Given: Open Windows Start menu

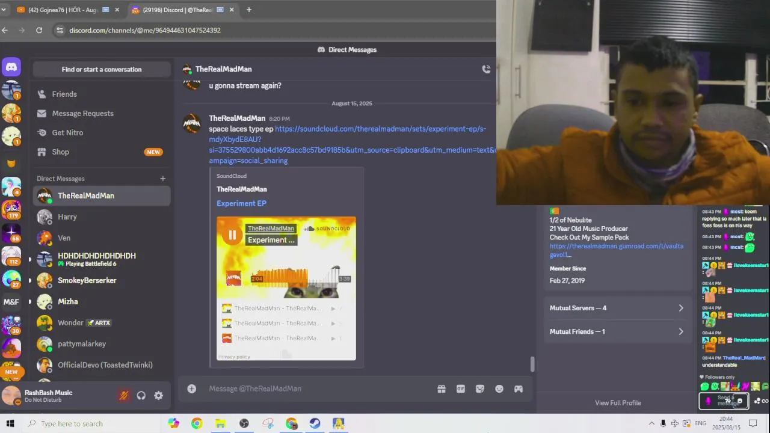Looking at the screenshot, I should coord(10,423).
